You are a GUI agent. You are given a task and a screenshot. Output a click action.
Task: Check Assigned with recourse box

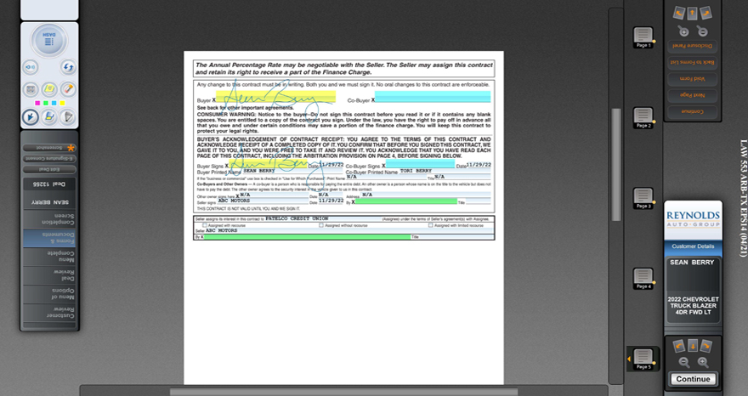[205, 225]
